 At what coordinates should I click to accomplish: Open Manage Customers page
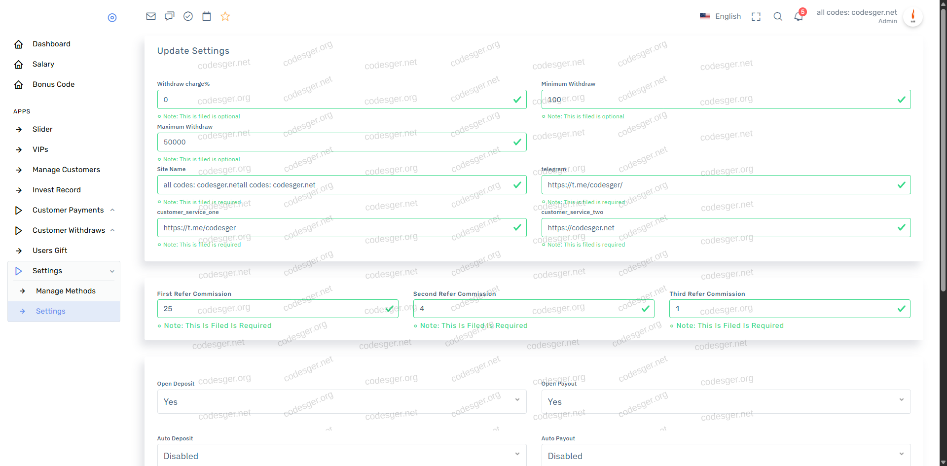point(66,170)
